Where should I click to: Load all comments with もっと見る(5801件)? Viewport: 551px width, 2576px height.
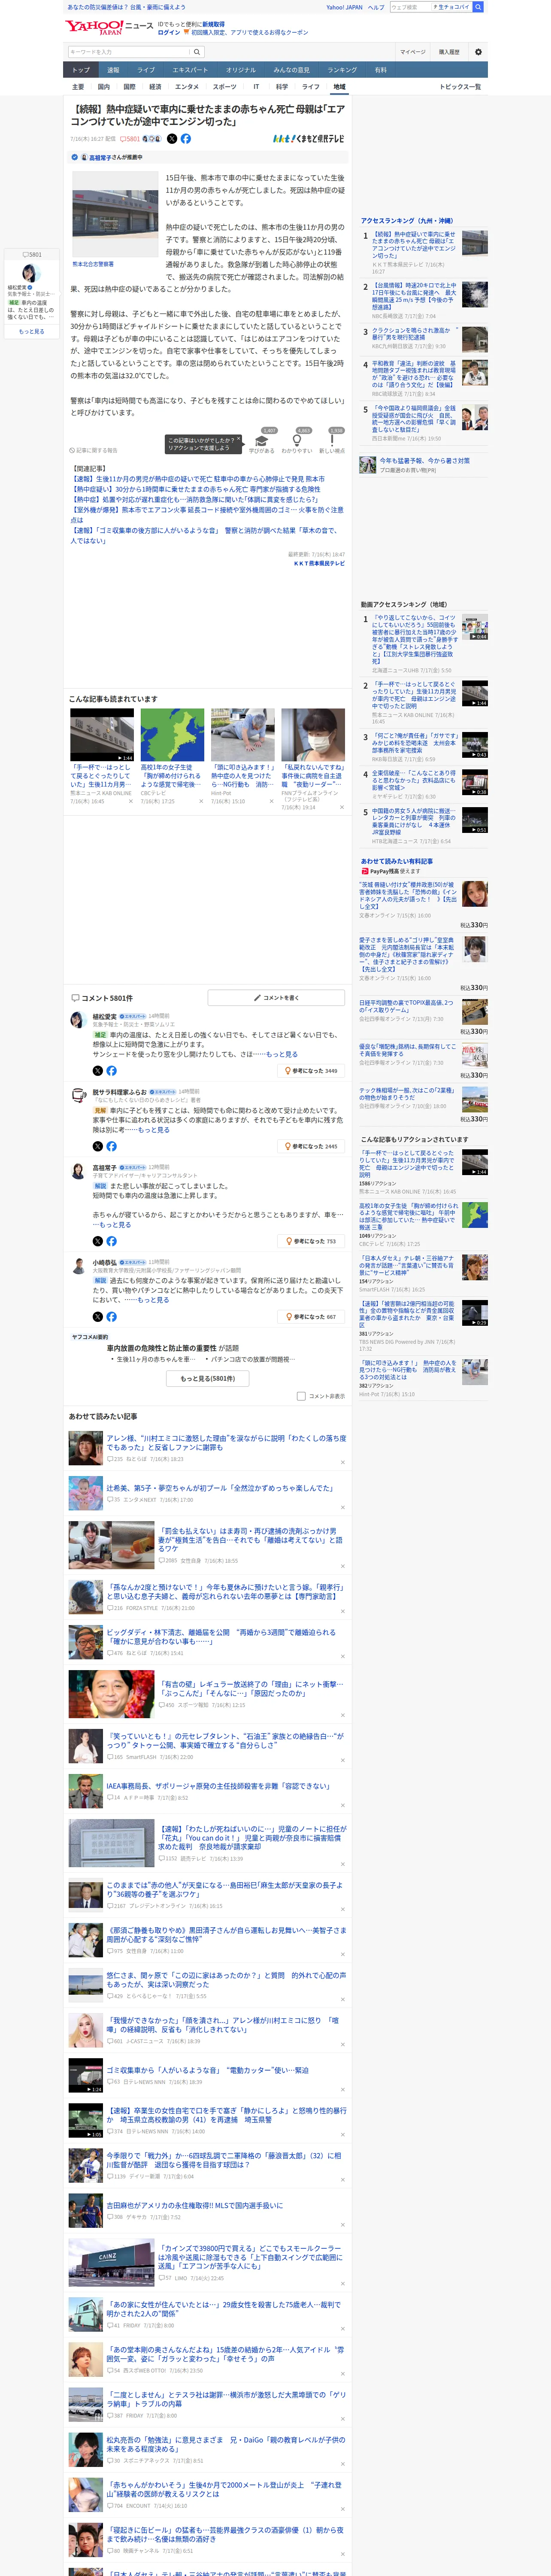[x=208, y=1378]
